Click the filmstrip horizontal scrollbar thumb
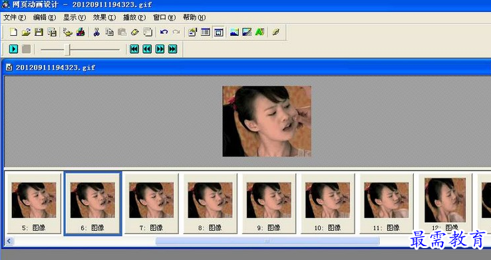The height and width of the screenshot is (260, 491). (267, 241)
